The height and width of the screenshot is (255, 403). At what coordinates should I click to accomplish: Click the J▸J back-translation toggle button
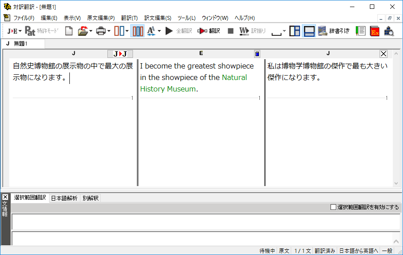click(120, 54)
